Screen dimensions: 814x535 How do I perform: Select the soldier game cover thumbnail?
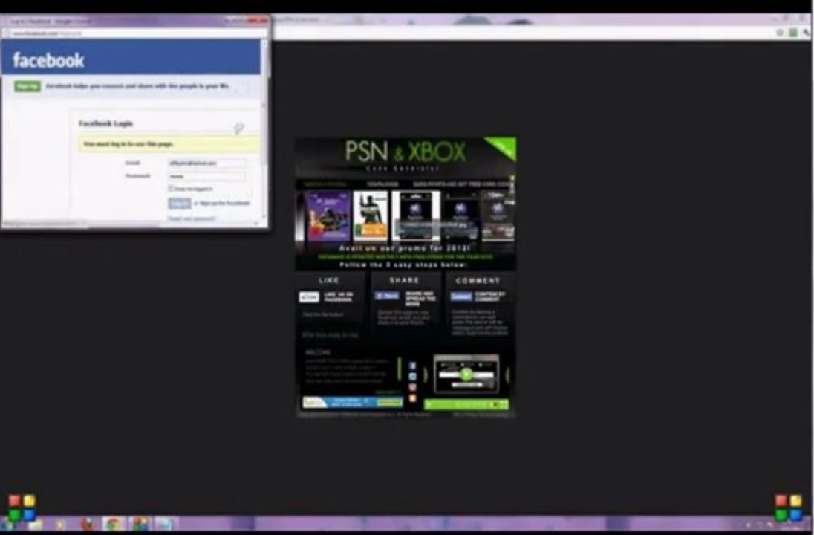point(370,216)
